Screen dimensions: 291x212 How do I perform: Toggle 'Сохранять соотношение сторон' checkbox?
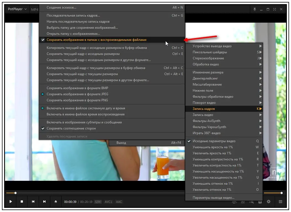click(71, 128)
